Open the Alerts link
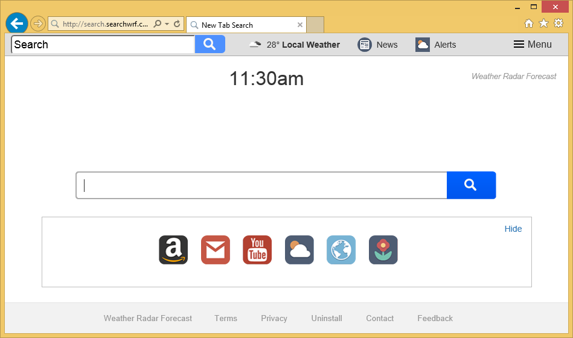 (x=445, y=45)
